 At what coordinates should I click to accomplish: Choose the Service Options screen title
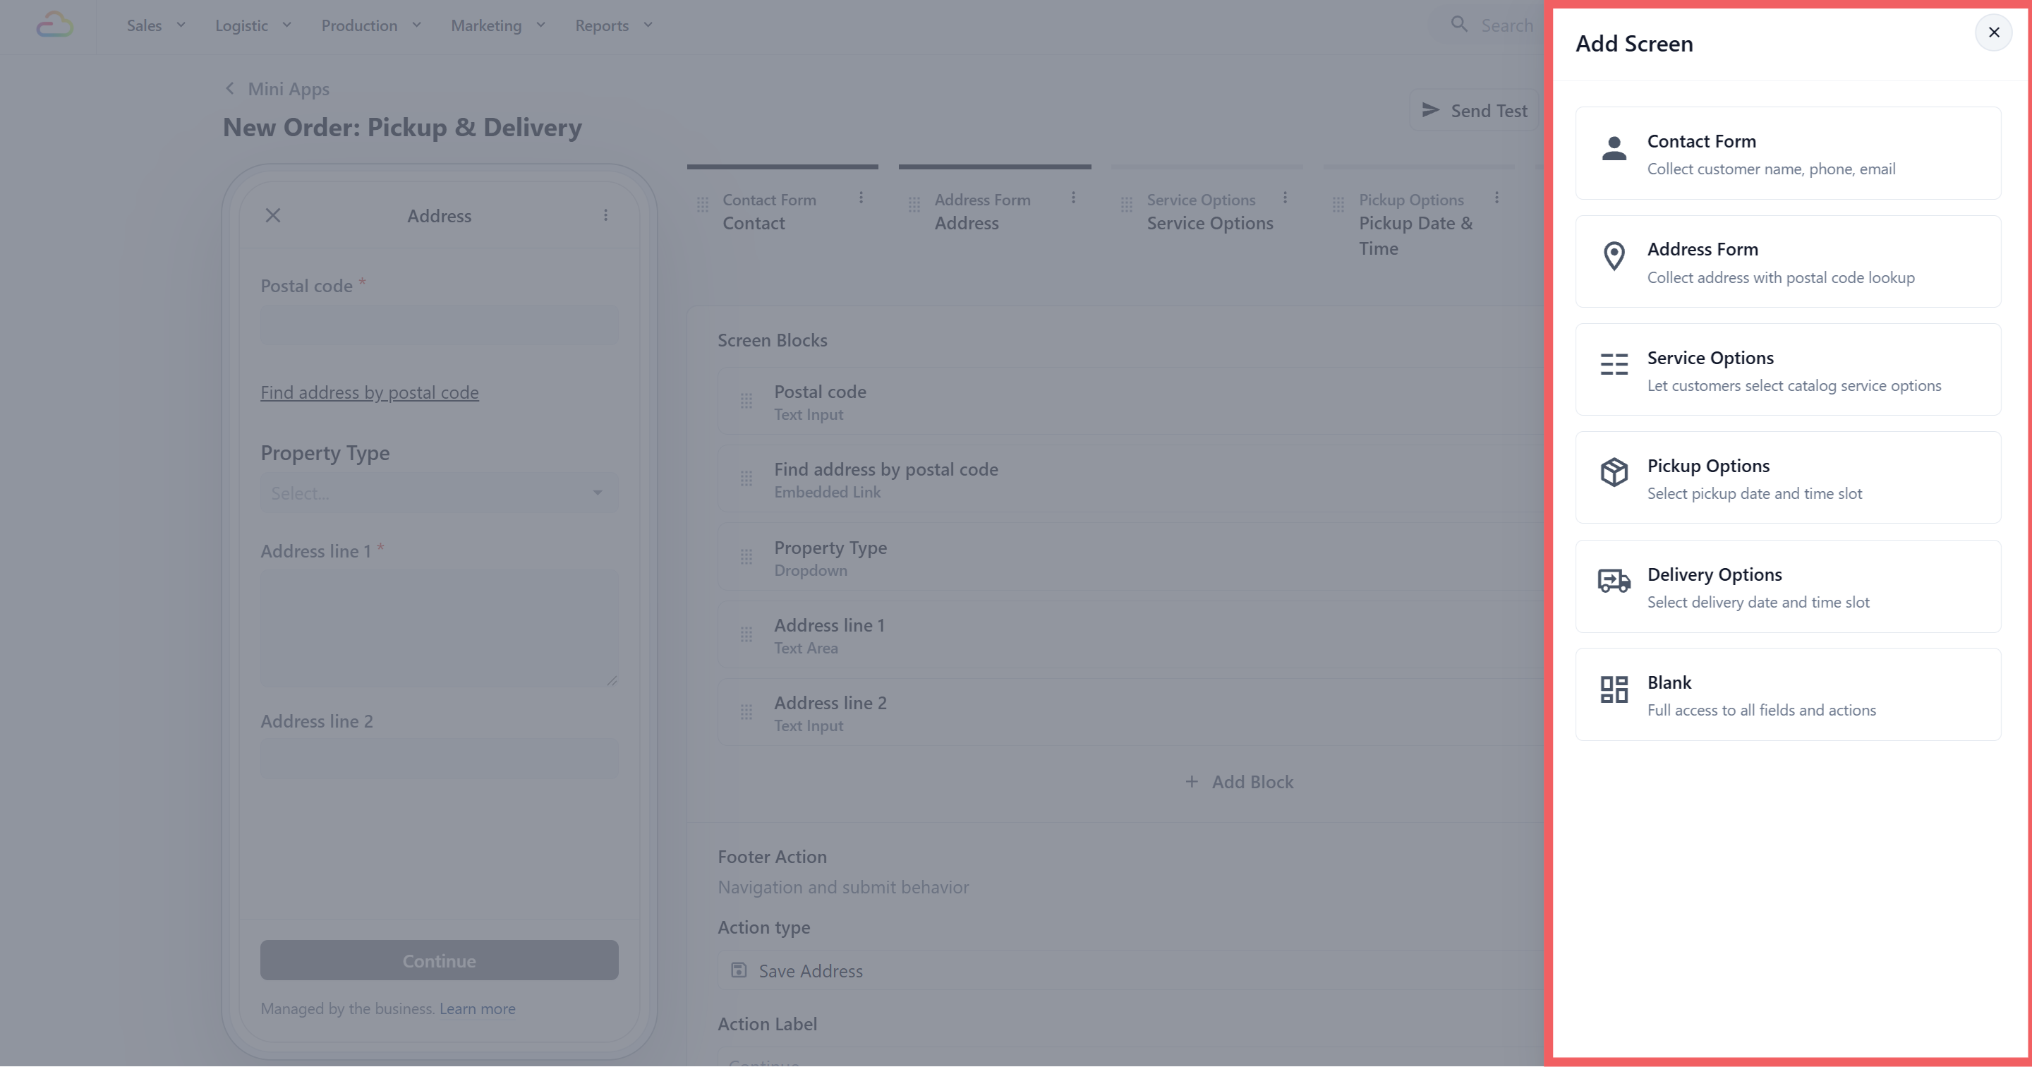(x=1710, y=358)
